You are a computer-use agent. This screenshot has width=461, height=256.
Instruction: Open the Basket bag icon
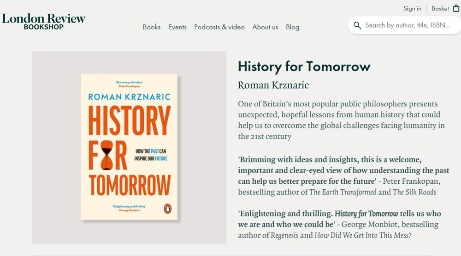[456, 8]
